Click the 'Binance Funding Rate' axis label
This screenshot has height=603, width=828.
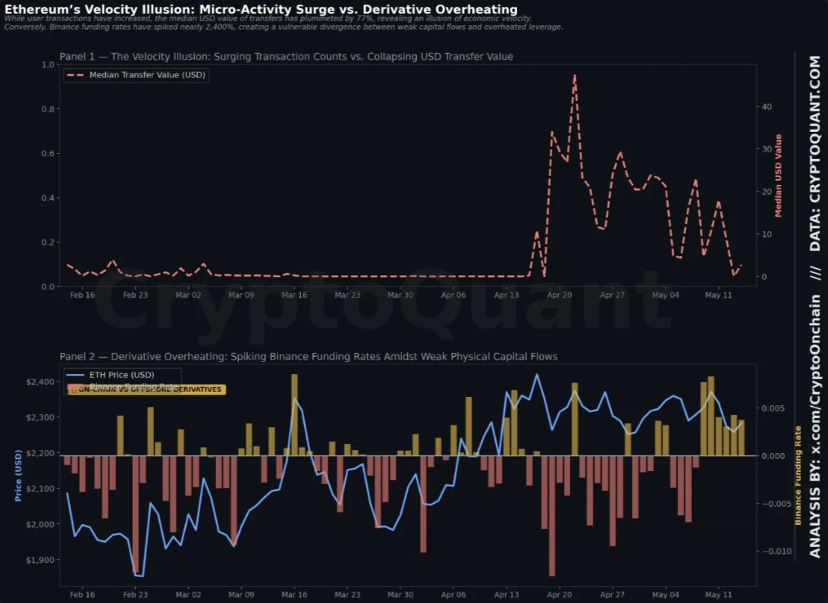pyautogui.click(x=798, y=475)
